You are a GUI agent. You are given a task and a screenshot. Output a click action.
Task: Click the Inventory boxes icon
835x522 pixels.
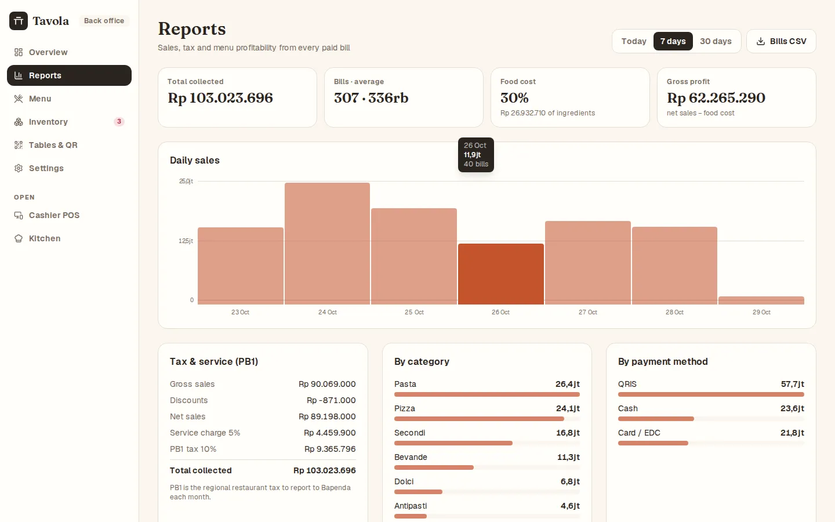19,122
